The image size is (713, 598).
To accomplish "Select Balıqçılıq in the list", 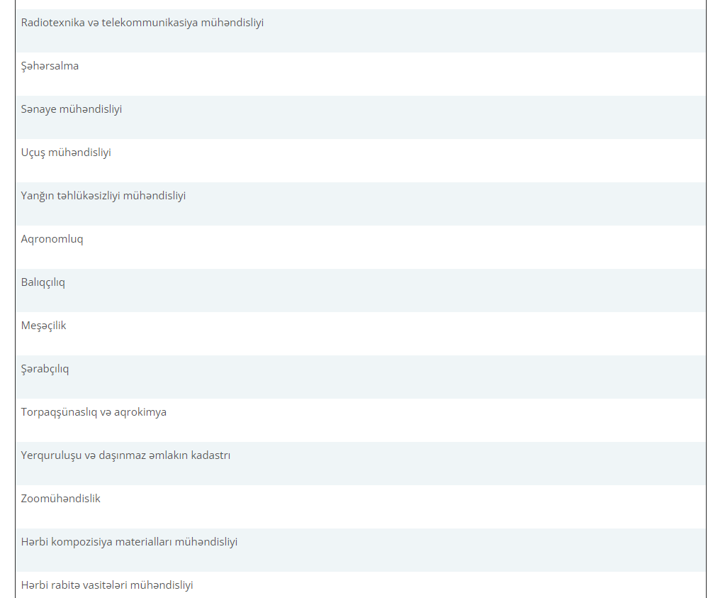I will click(43, 282).
